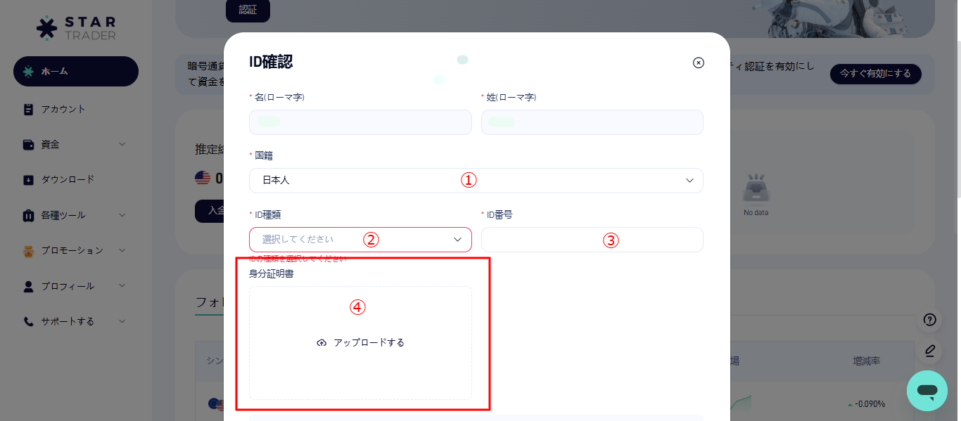This screenshot has width=961, height=421.
Task: Click the pencil edit icon
Action: tap(929, 351)
